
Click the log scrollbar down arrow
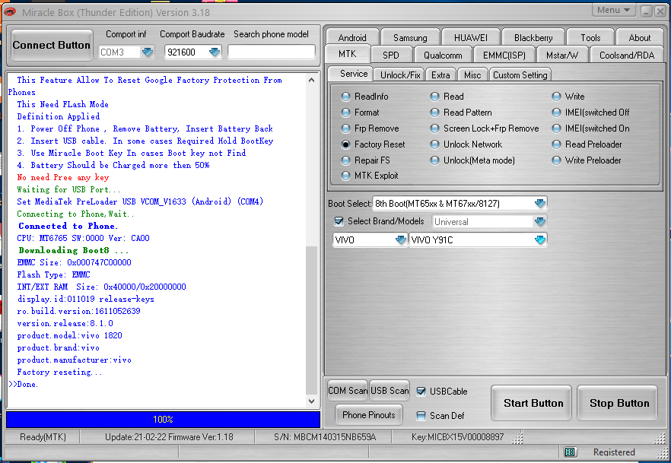coord(312,401)
